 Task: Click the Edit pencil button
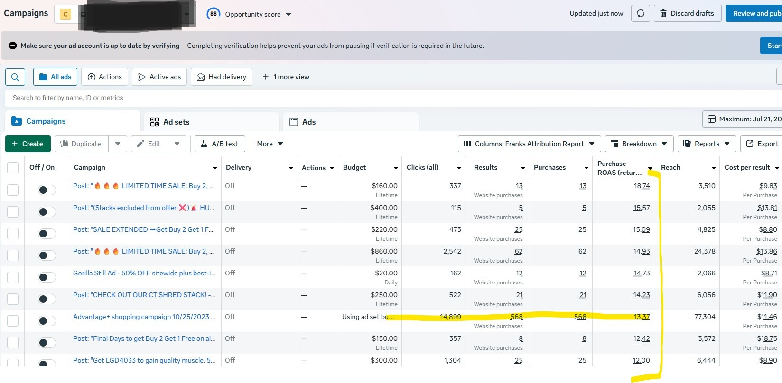(x=149, y=144)
